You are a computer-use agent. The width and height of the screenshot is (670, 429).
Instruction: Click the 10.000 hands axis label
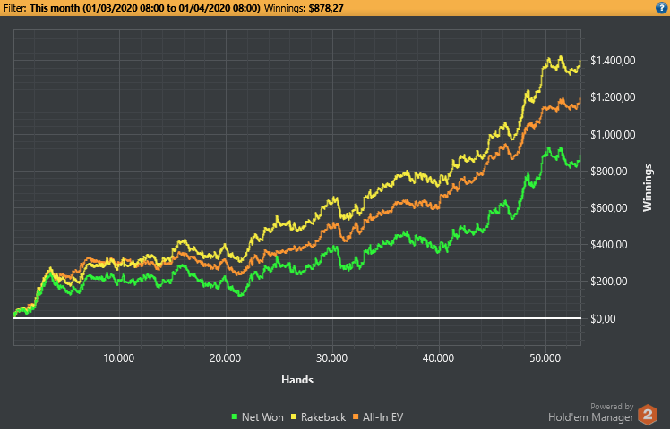(119, 358)
